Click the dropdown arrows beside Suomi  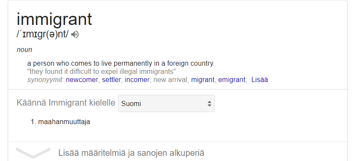coord(209,103)
